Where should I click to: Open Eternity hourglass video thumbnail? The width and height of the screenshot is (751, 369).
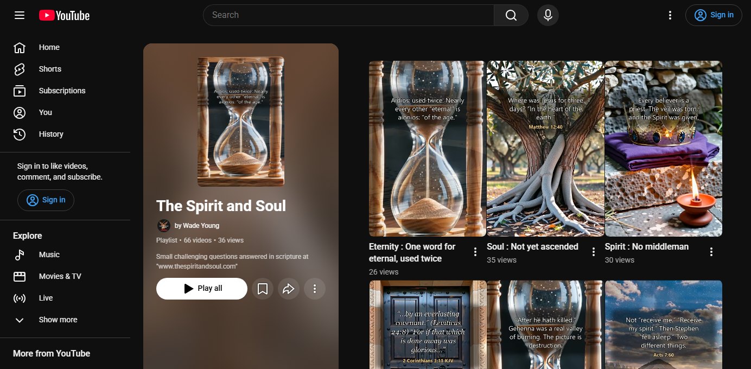tap(428, 149)
